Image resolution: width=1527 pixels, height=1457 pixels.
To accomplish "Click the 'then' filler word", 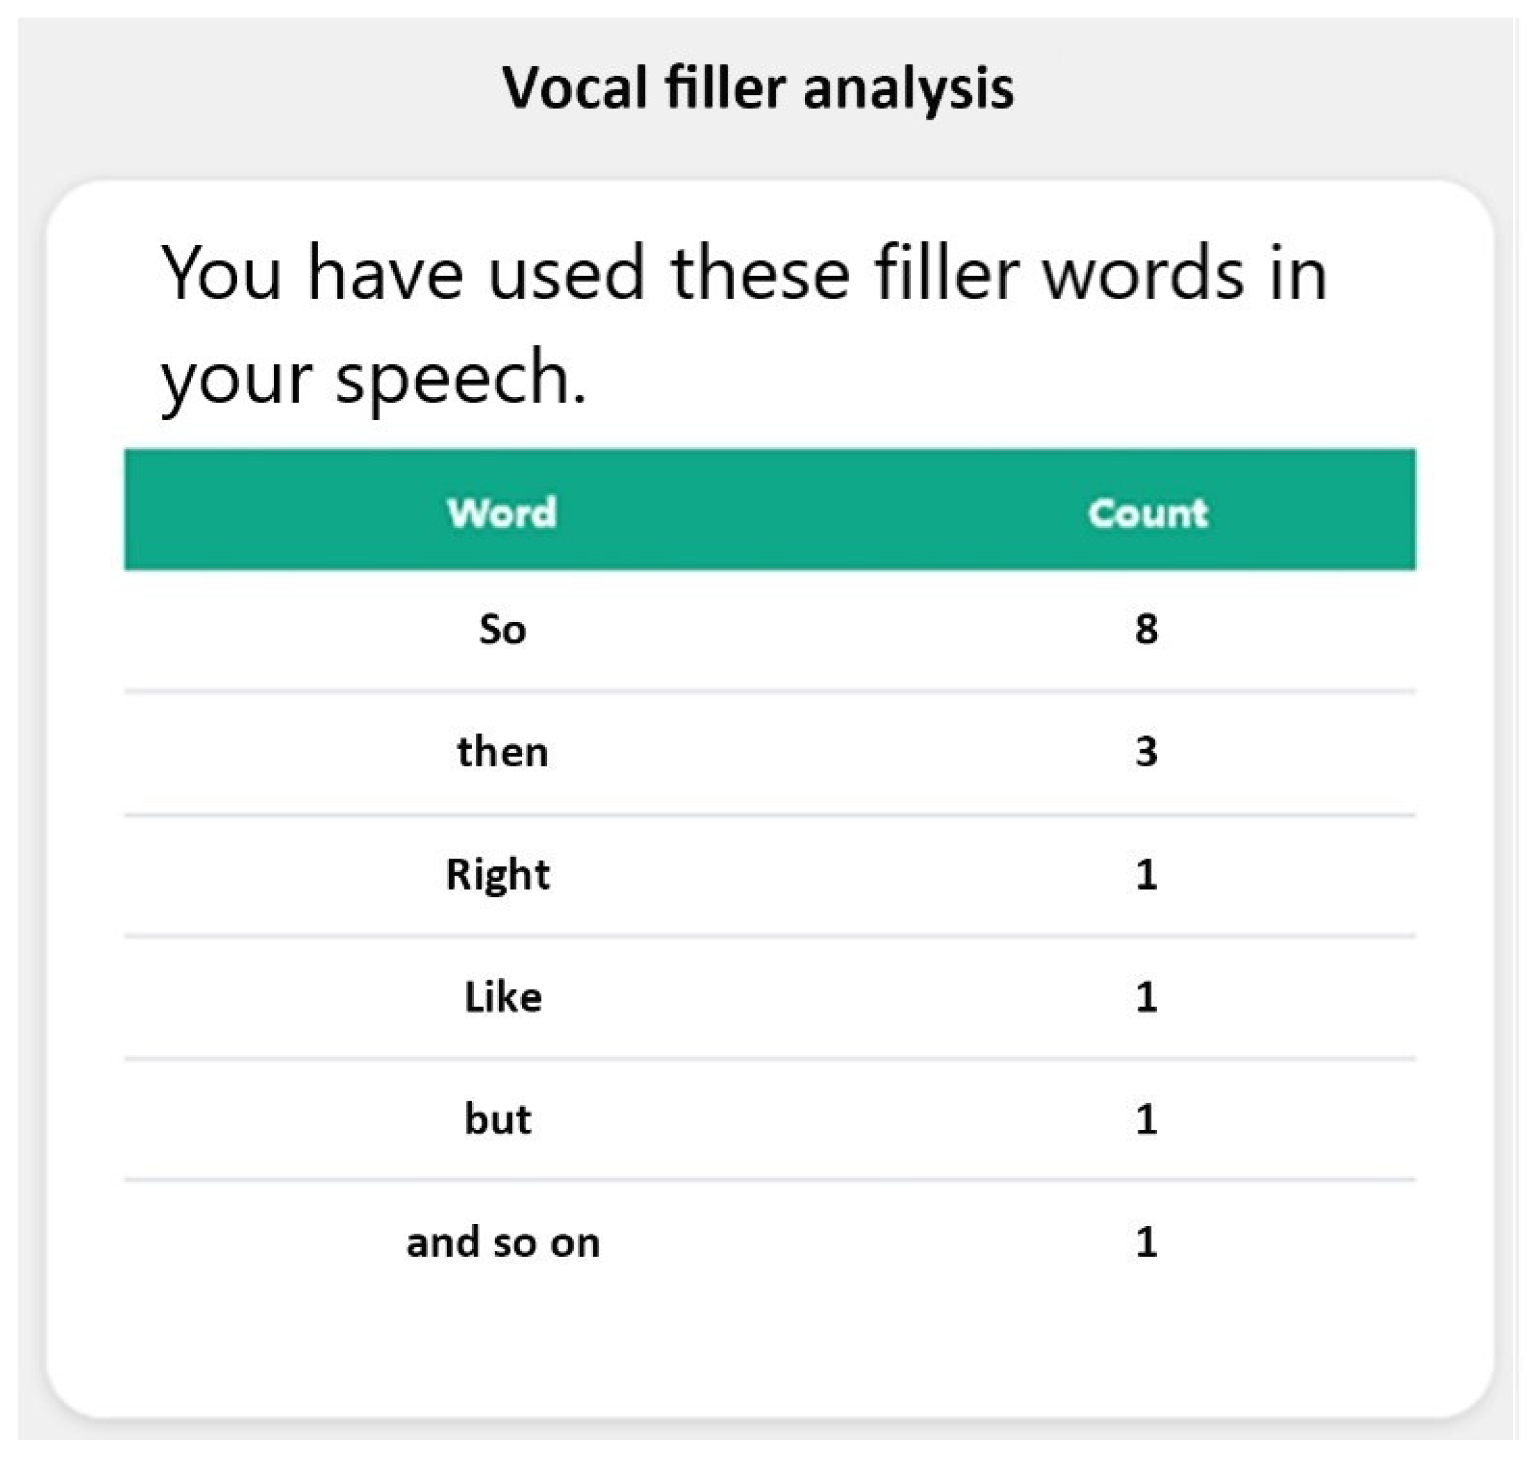I will [x=502, y=752].
